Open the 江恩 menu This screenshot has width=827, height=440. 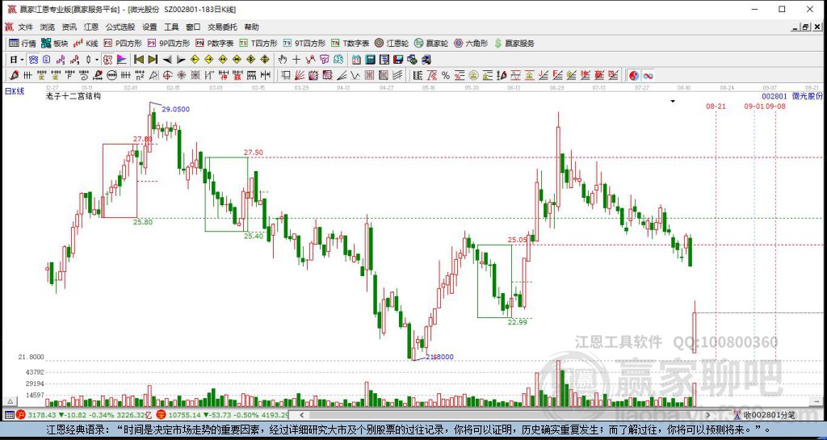coord(90,27)
